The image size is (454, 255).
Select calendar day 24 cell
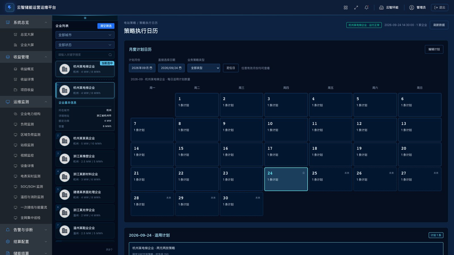pos(286,179)
